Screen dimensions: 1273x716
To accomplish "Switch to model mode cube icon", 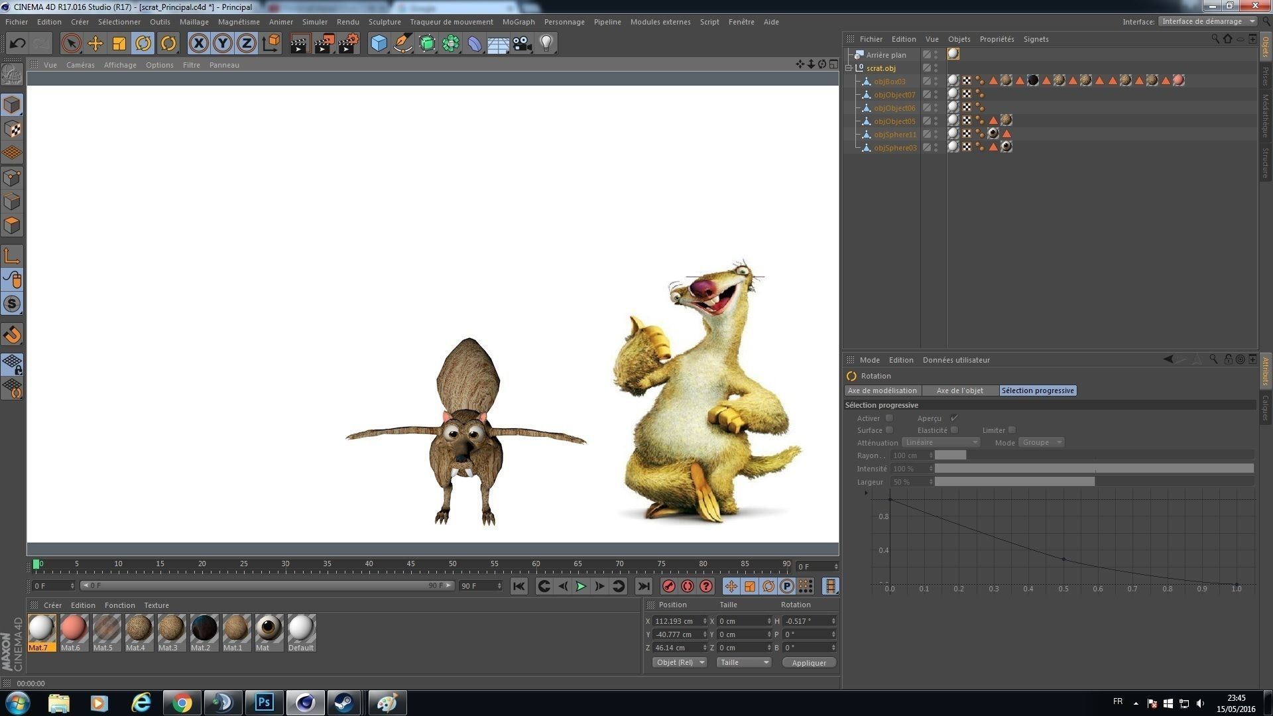I will 12,105.
